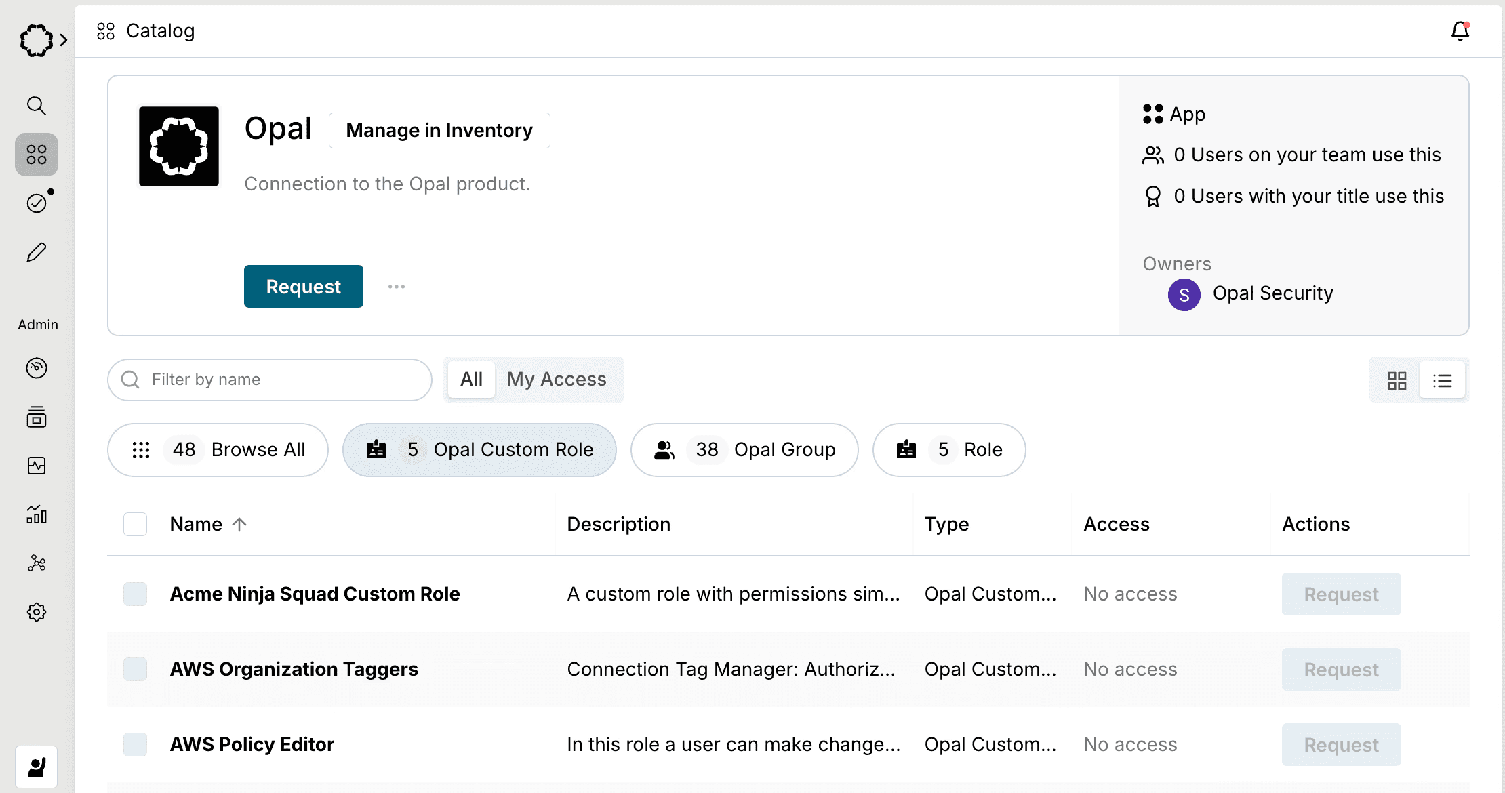Request access for AWS Policy Editor

click(1341, 745)
